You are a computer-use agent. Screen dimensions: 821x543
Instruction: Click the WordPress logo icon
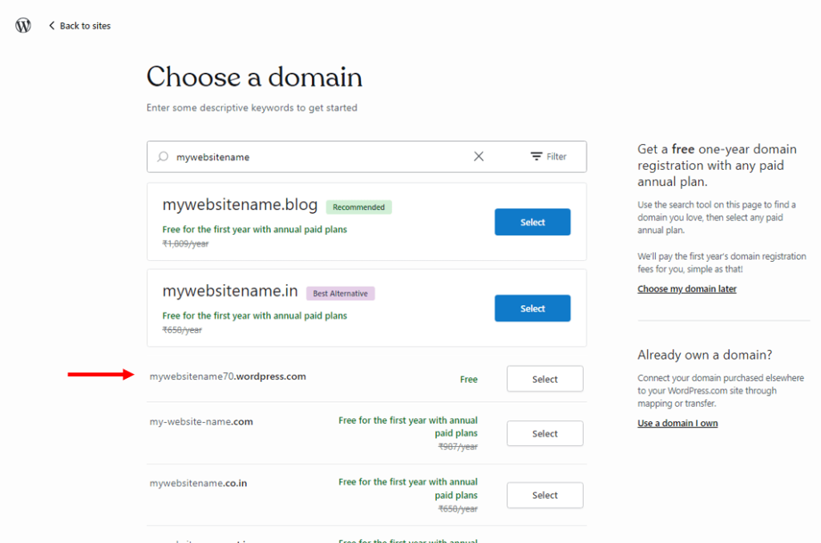(23, 25)
